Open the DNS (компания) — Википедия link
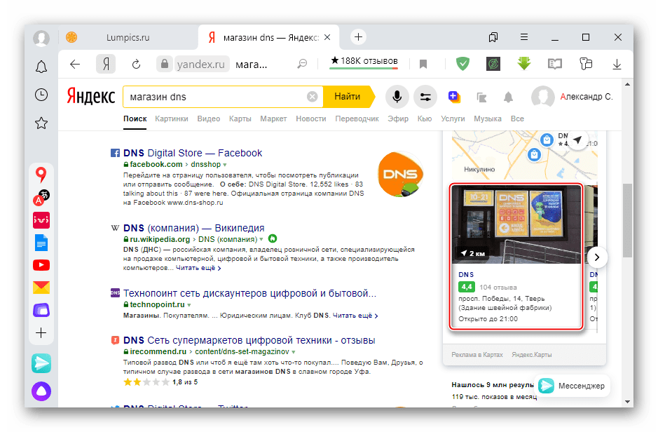Image resolution: width=658 pixels, height=432 pixels. (193, 228)
